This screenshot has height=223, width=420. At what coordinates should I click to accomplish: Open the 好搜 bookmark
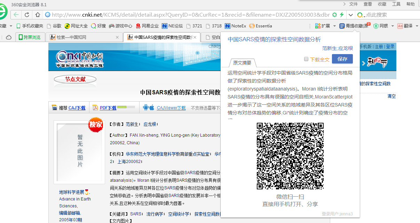98,26
